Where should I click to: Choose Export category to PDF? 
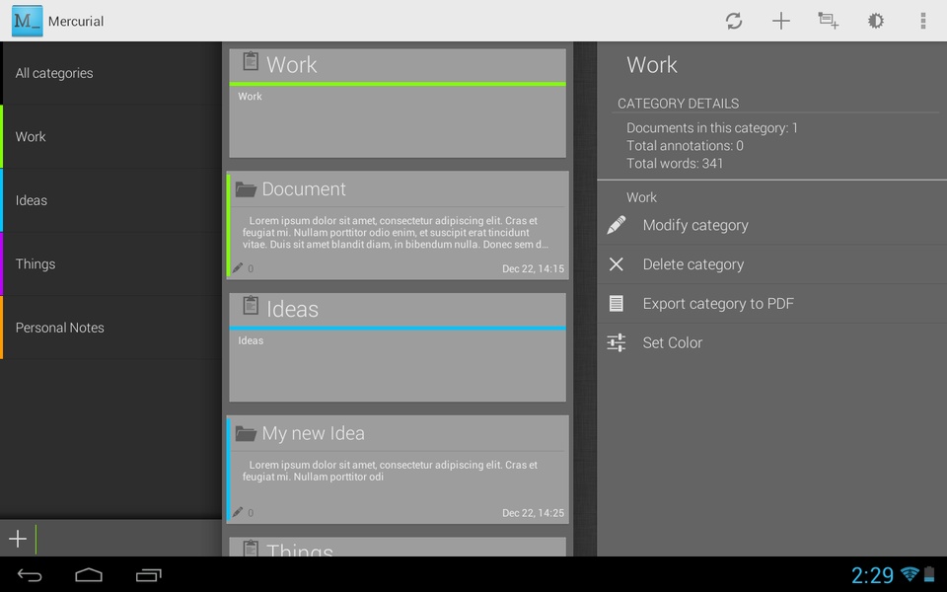coord(771,303)
